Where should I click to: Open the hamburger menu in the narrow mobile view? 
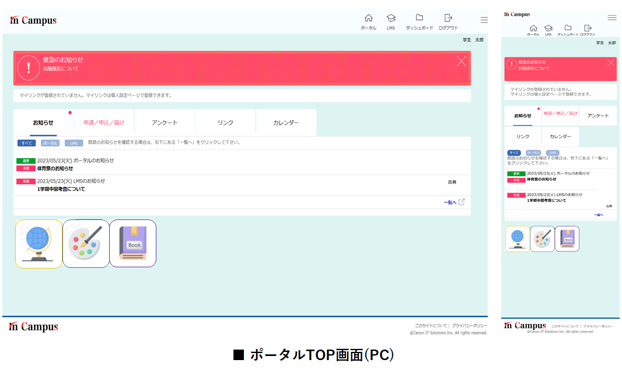point(611,18)
